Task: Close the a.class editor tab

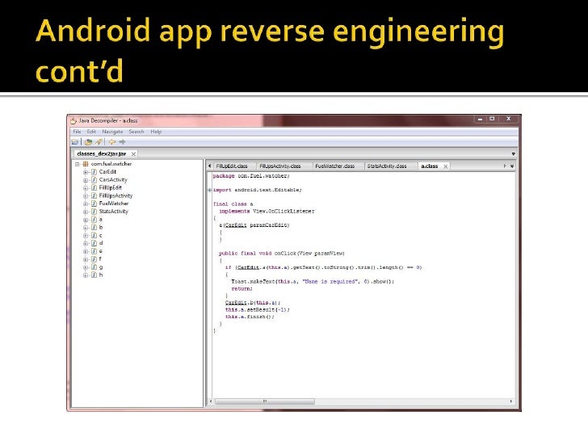Action: coord(446,166)
